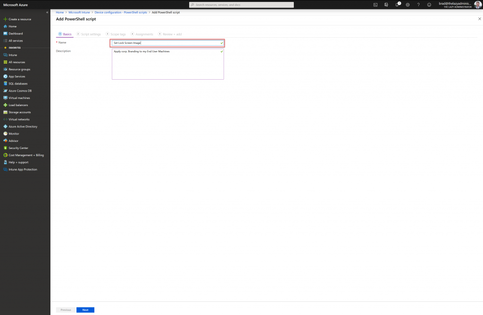Open the App Services icon
The height and width of the screenshot is (315, 483).
tap(5, 76)
